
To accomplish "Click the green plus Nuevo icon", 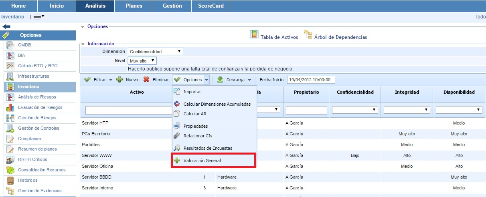I will [x=119, y=80].
